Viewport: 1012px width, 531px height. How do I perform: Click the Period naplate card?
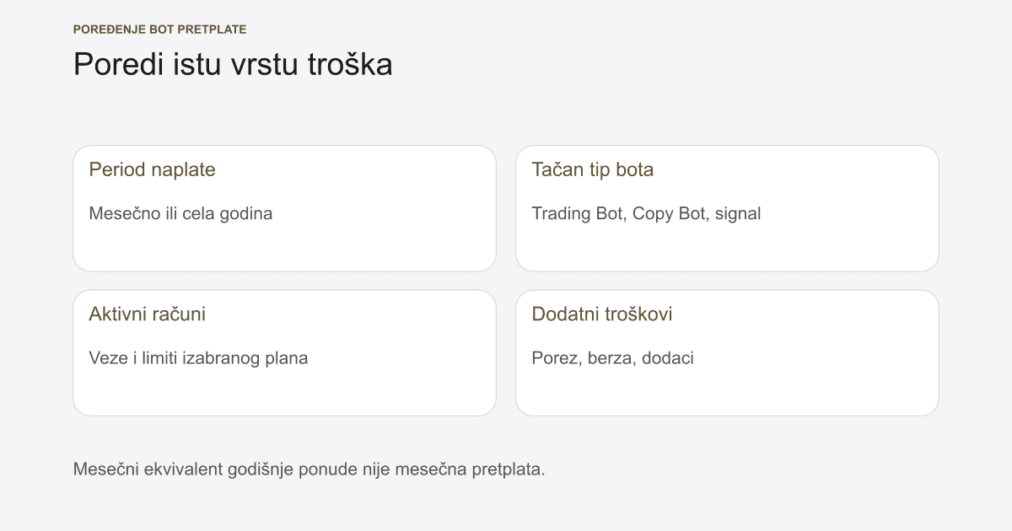coord(284,208)
